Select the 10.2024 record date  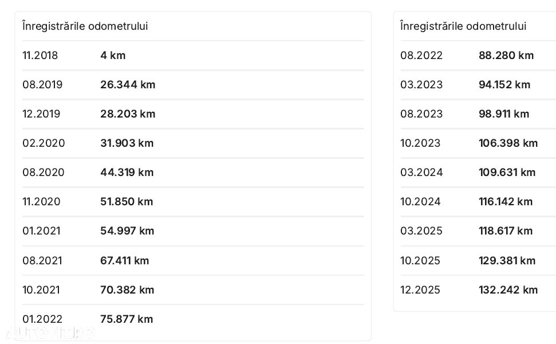420,202
